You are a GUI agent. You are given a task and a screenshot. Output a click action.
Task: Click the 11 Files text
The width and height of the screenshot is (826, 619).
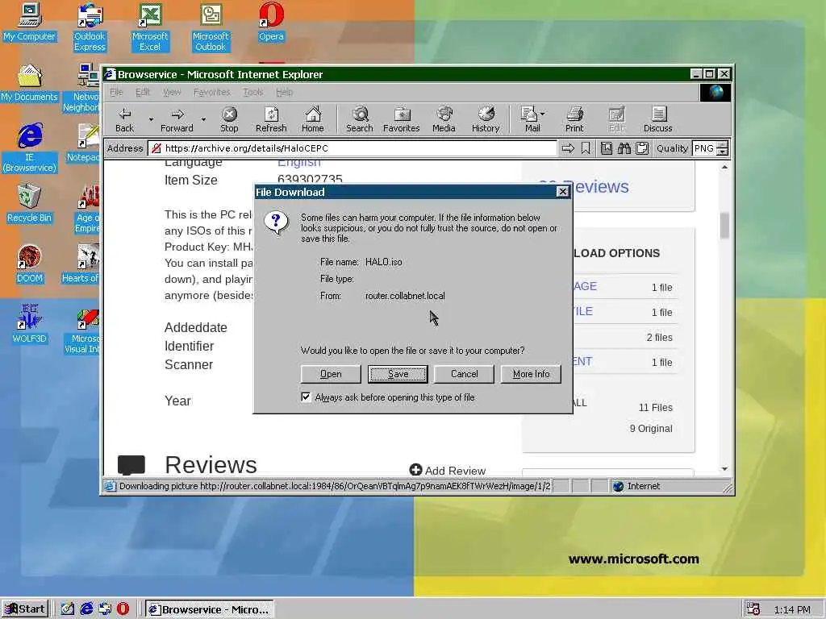655,407
